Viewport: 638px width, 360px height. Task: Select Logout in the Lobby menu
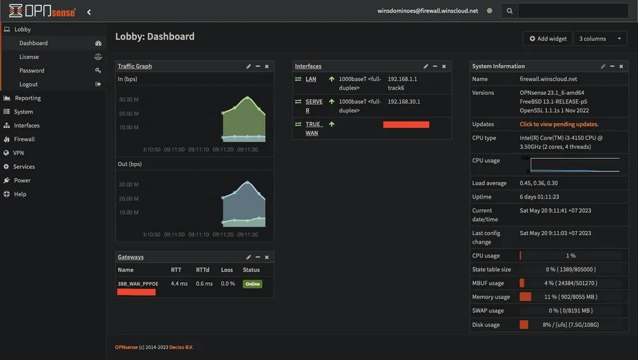pyautogui.click(x=29, y=84)
